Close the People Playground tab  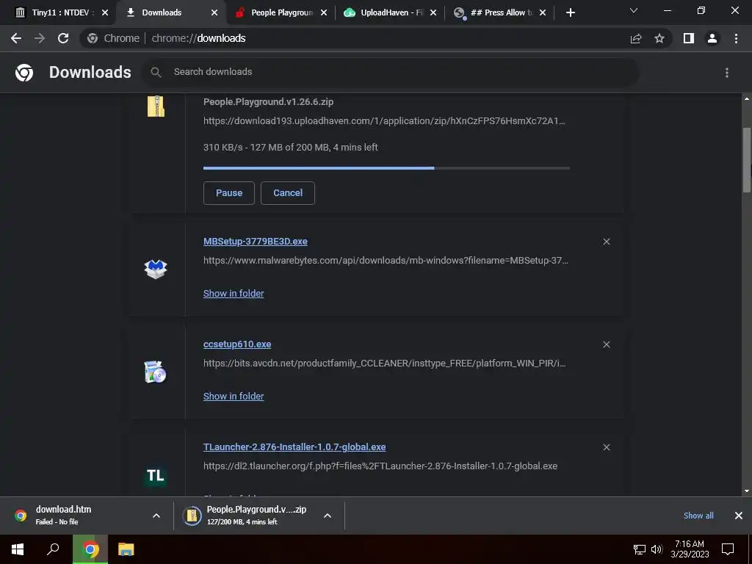pyautogui.click(x=324, y=13)
